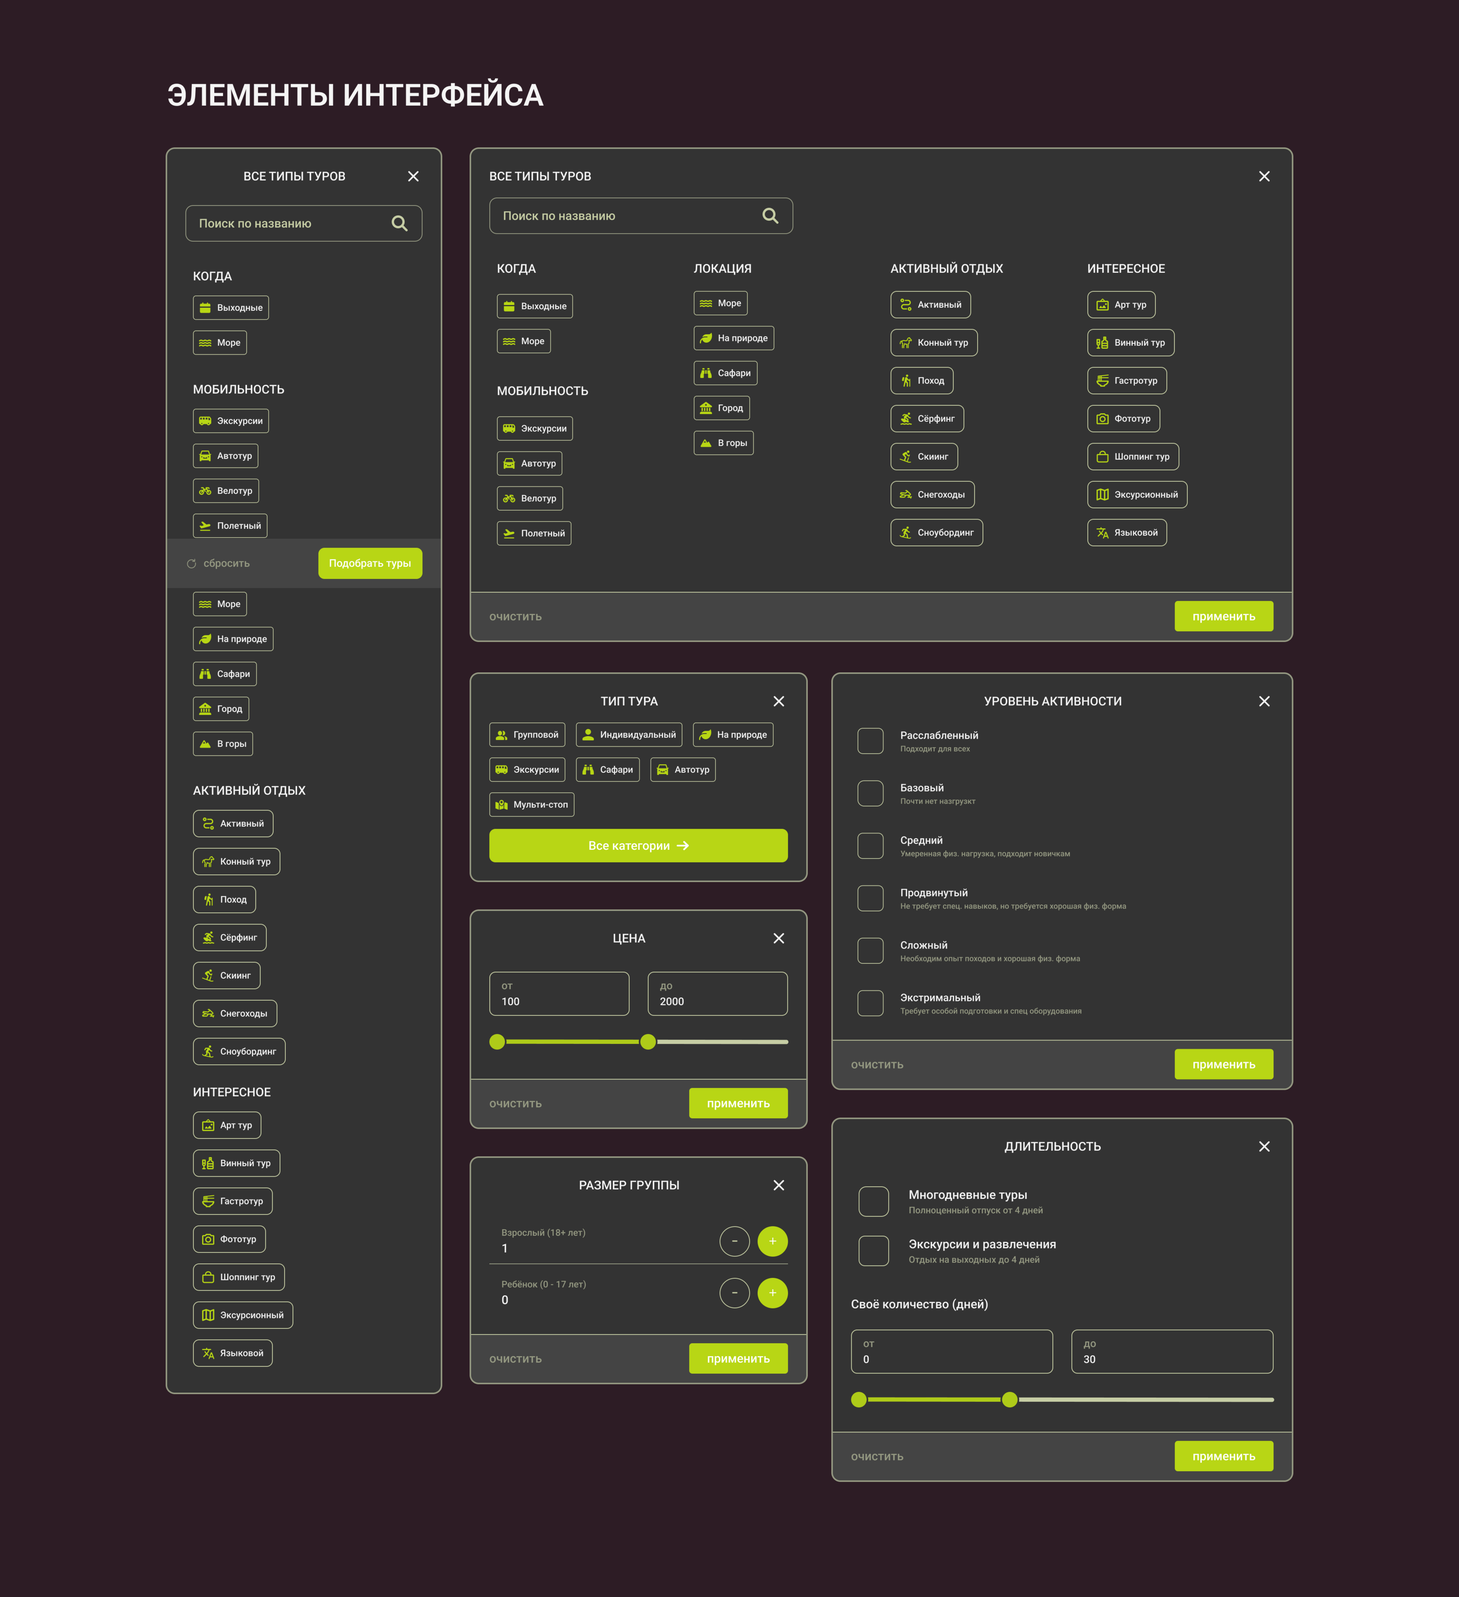The image size is (1459, 1597).
Task: Choose Языковой translation chip in sidebar
Action: point(232,1353)
